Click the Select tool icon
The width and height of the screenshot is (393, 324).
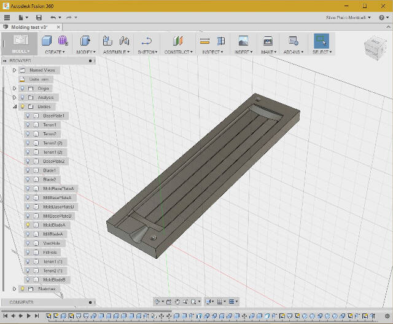[x=321, y=41]
